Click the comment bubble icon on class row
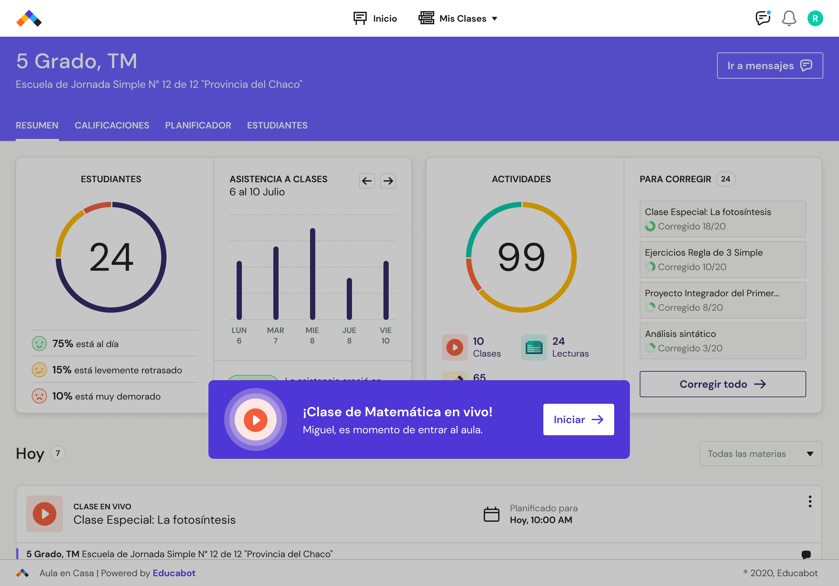This screenshot has width=839, height=586. tap(806, 554)
